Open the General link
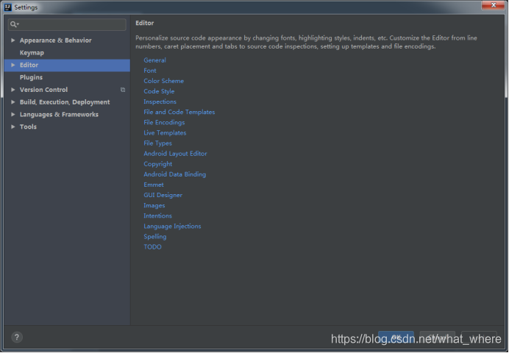The height and width of the screenshot is (353, 509). click(x=155, y=60)
